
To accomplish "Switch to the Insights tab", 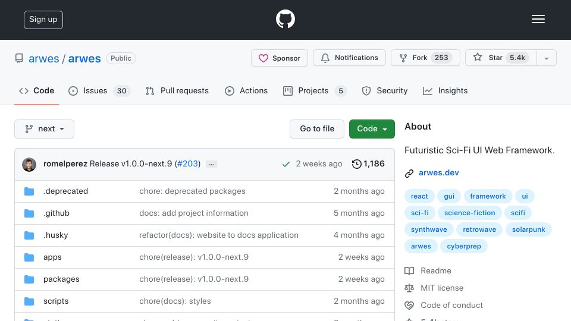I will click(445, 90).
